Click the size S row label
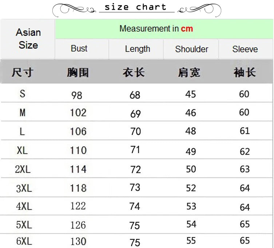274x248 pixels. pyautogui.click(x=23, y=94)
